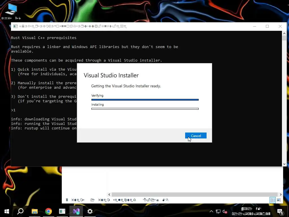The height and width of the screenshot is (217, 289).
Task: Switch the background window to large icons view
Action: [x=279, y=200]
